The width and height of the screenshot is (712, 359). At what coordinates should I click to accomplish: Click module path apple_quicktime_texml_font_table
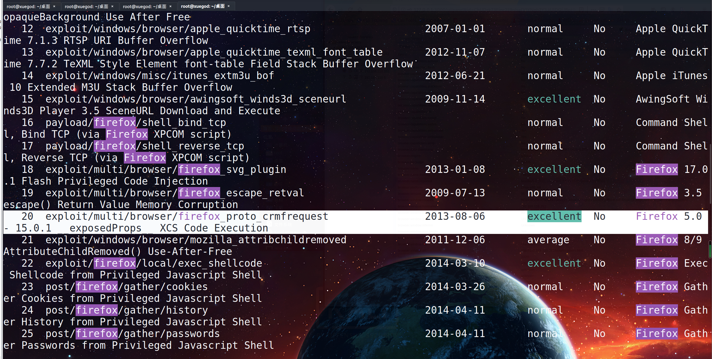tap(214, 52)
